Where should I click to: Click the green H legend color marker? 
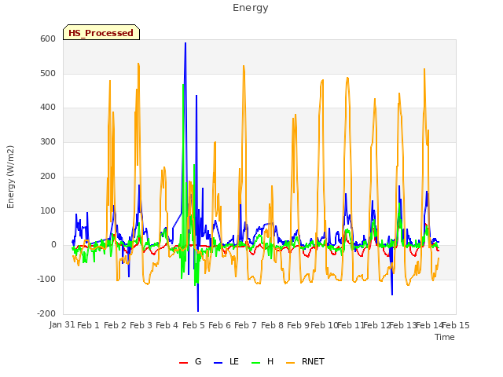tap(255, 363)
